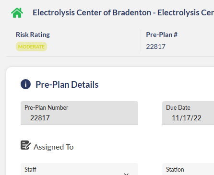Expand the Staff dropdown chevron
The height and width of the screenshot is (175, 214).
126,174
